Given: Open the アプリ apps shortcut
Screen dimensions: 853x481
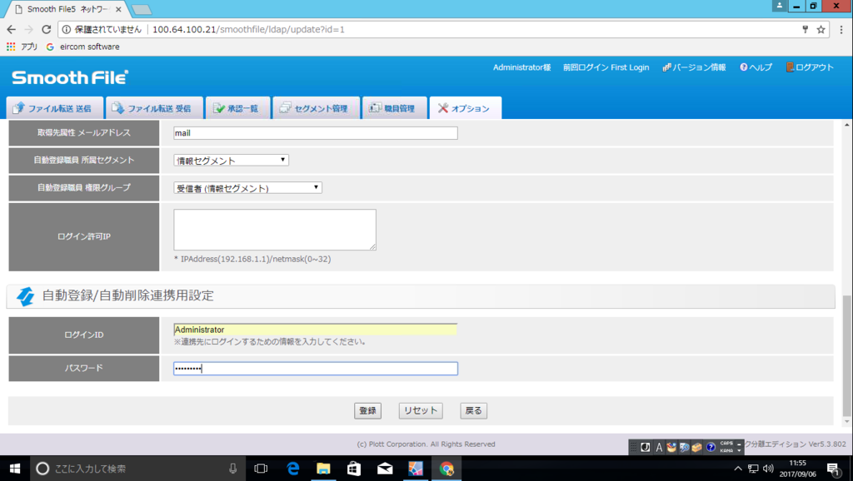Looking at the screenshot, I should tap(22, 47).
